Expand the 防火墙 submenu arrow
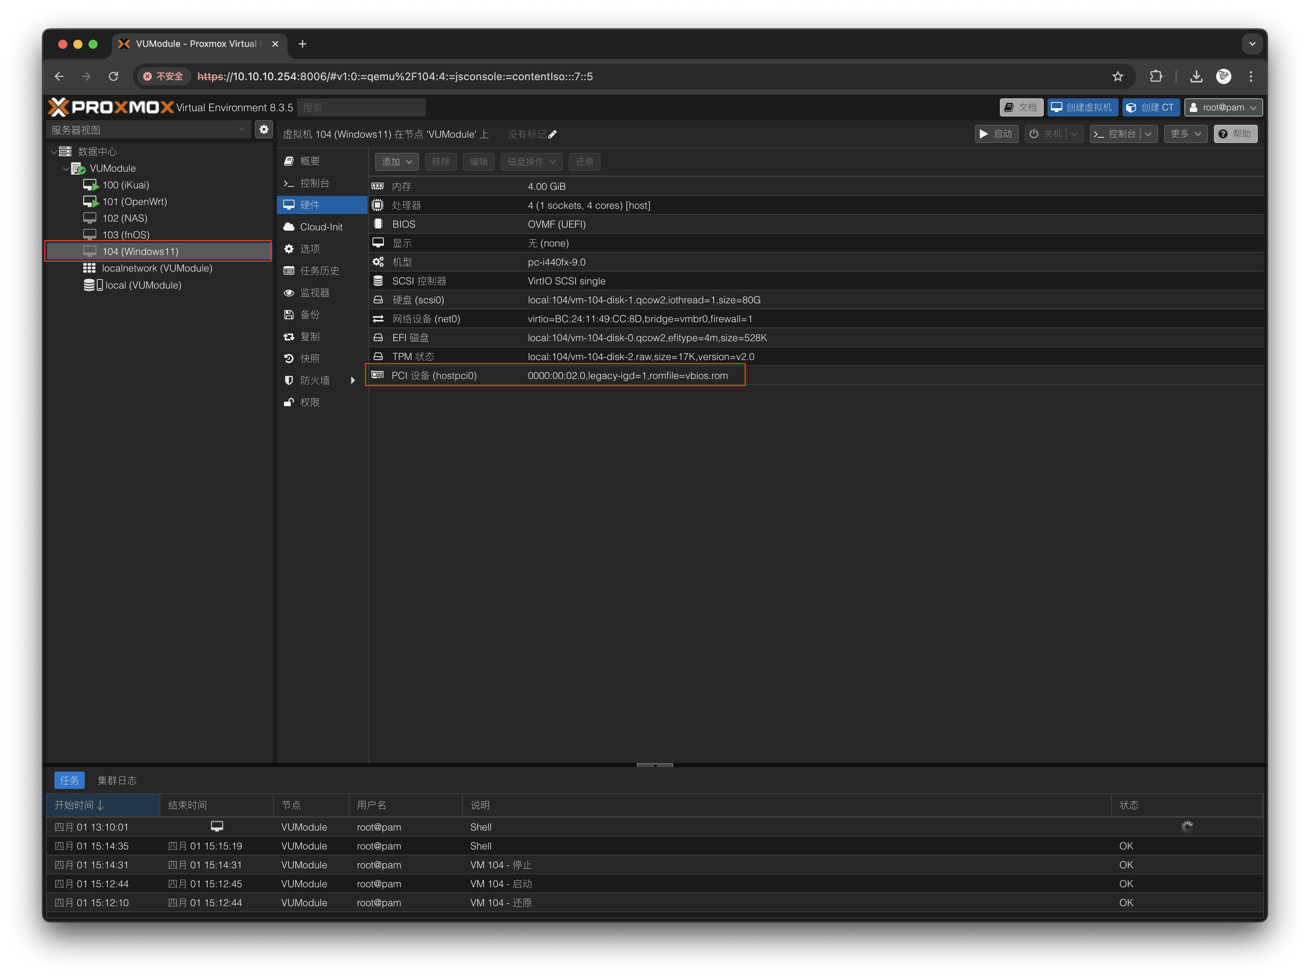This screenshot has width=1310, height=978. [353, 380]
